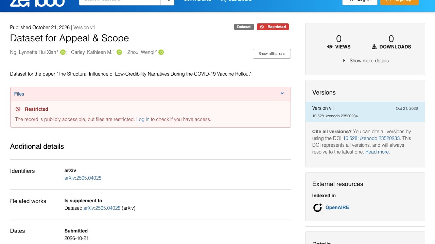
Task: Open the OpenAIRE text link
Action: pos(337,207)
